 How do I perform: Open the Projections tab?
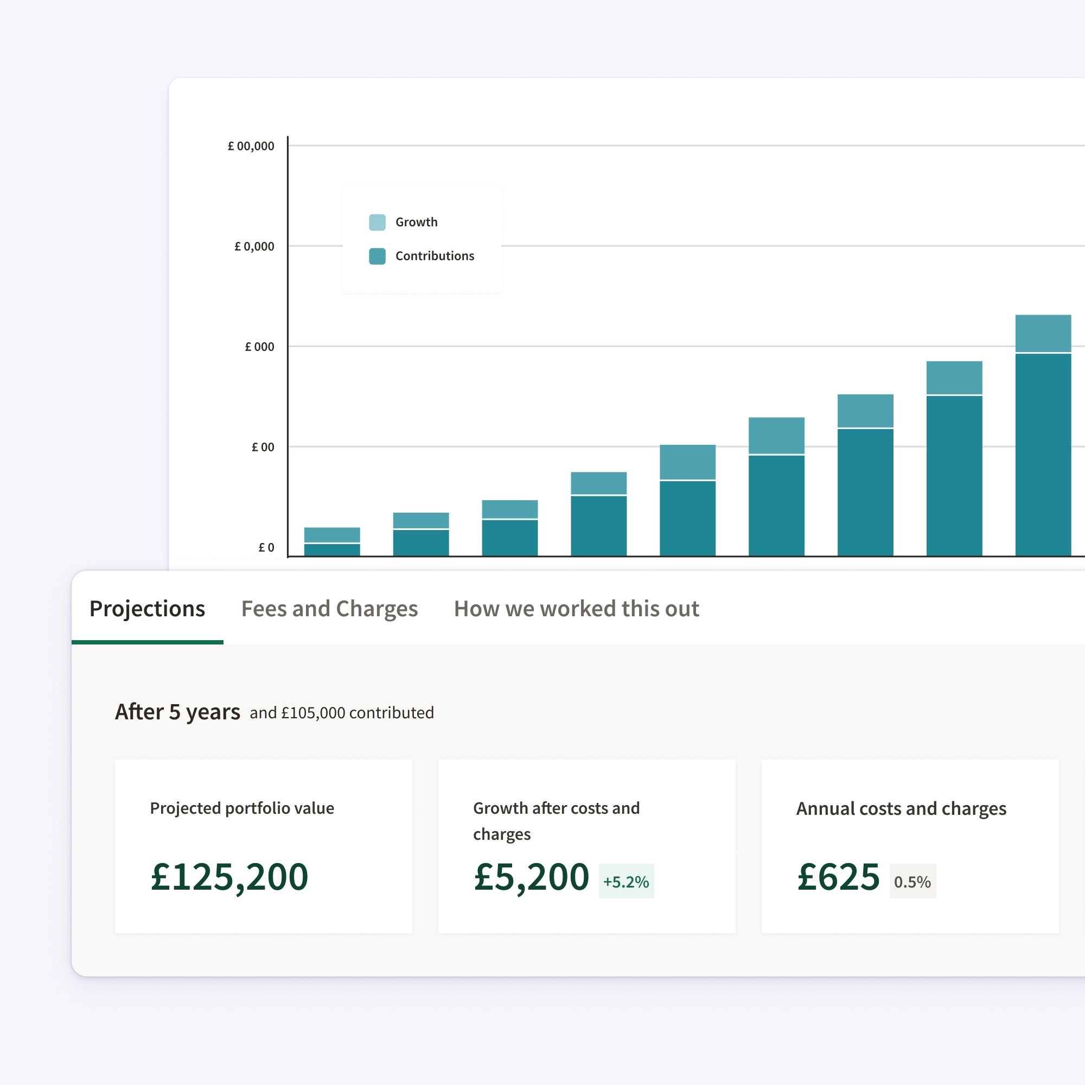pos(147,609)
